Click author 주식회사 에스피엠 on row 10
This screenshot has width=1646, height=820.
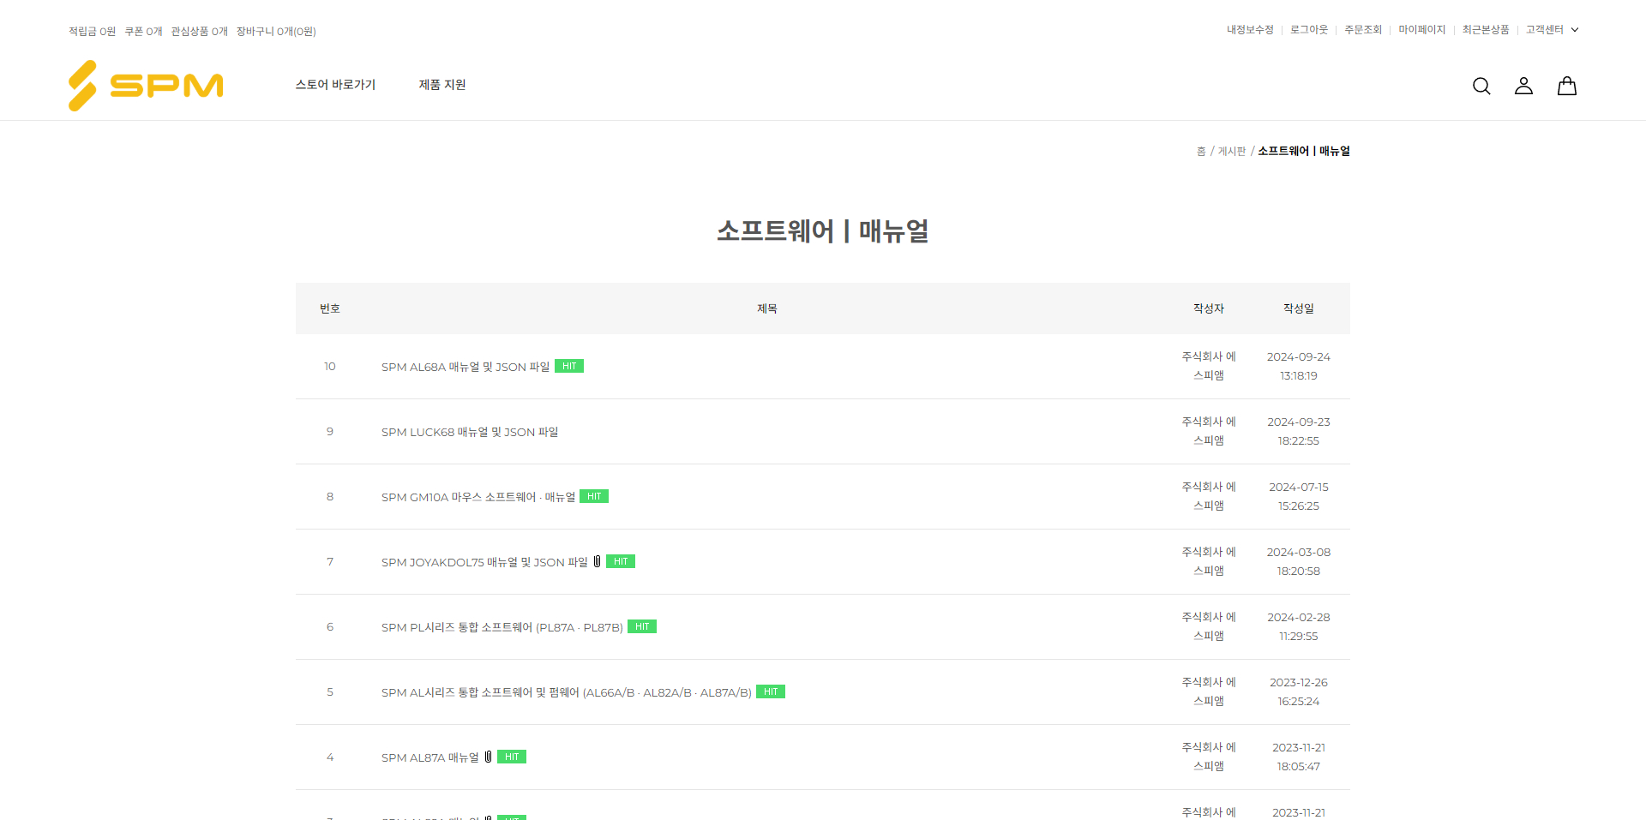pyautogui.click(x=1209, y=366)
